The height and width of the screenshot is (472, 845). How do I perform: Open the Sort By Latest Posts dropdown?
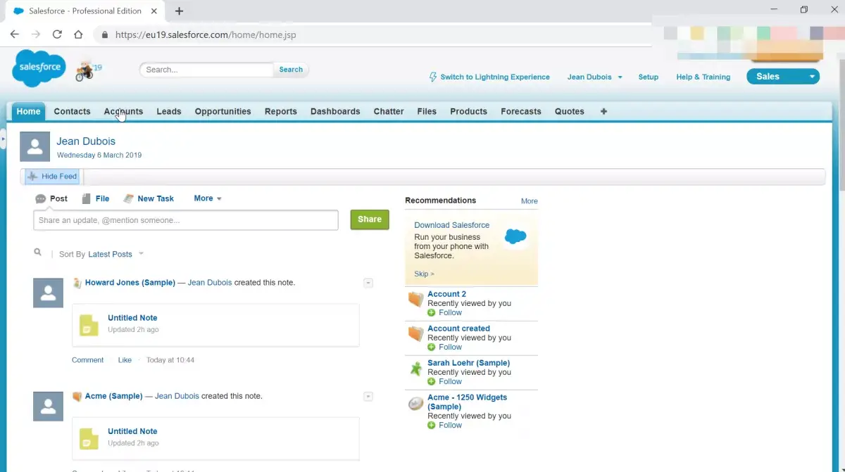(116, 254)
